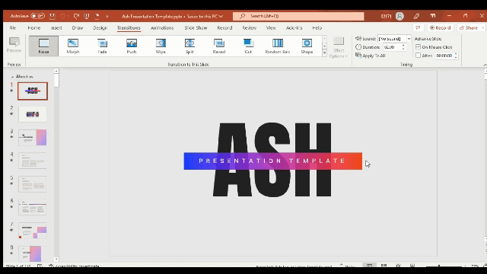The height and width of the screenshot is (274, 487).
Task: Click the Preview transition button
Action: (x=14, y=46)
